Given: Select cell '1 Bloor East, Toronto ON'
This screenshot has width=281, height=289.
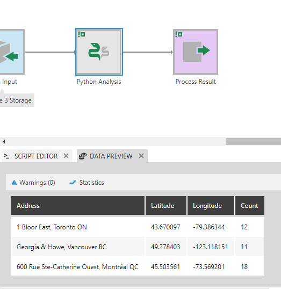Looking at the screenshot, I should (x=78, y=227).
